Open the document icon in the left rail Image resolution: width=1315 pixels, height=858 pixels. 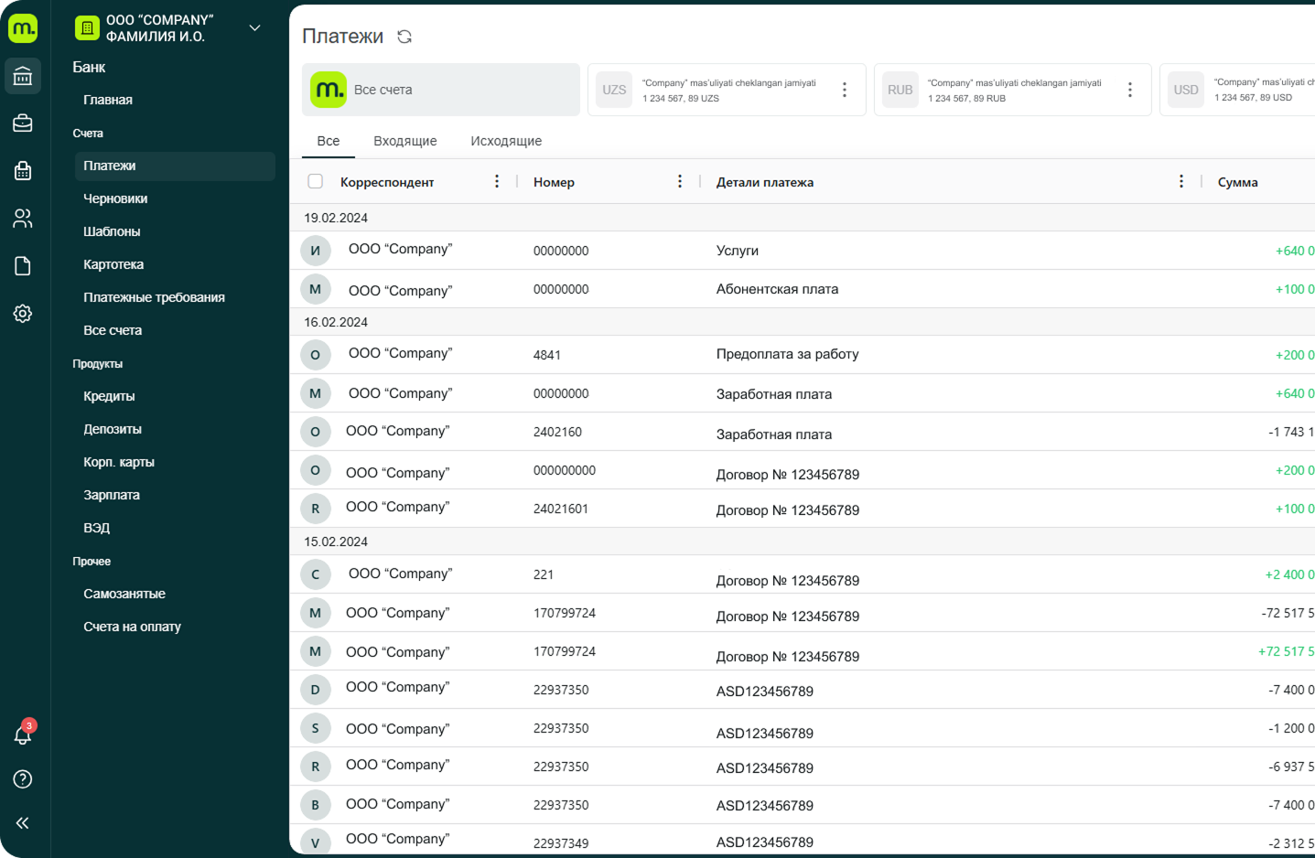23,266
